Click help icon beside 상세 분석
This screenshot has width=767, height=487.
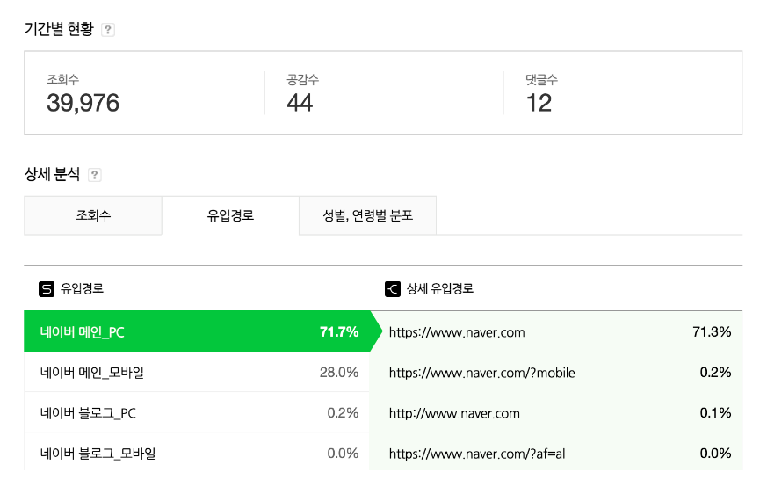[95, 175]
